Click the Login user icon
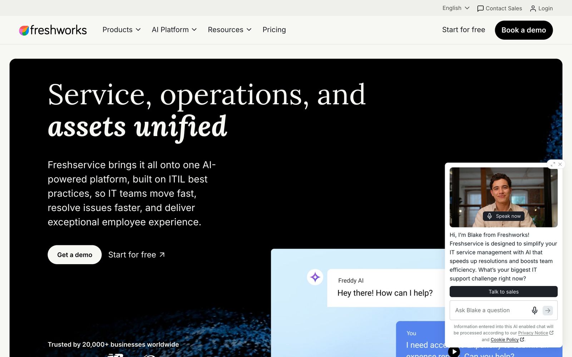 533,9
